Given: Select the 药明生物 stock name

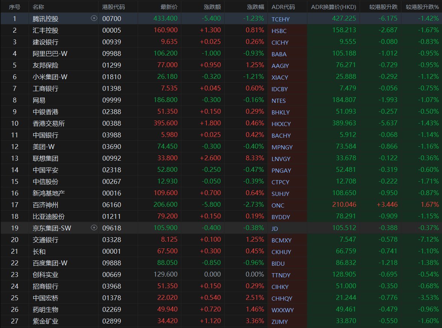Looking at the screenshot, I should (46, 310).
